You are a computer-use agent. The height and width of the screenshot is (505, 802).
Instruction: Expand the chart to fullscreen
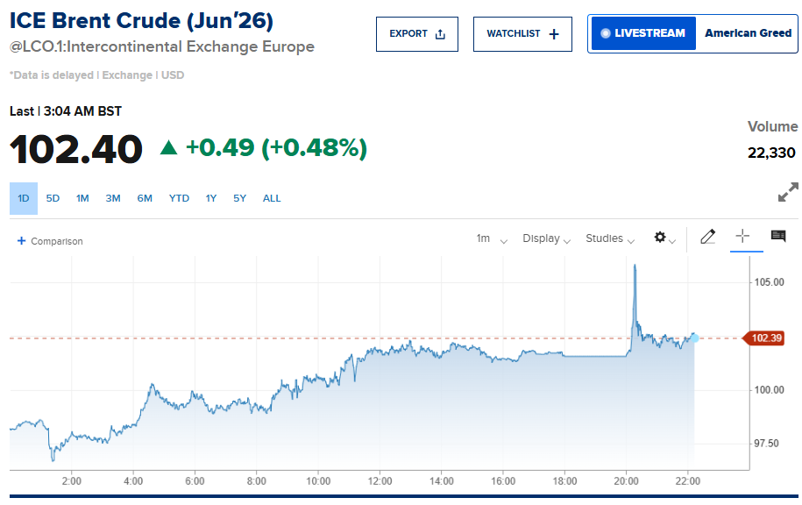[788, 192]
